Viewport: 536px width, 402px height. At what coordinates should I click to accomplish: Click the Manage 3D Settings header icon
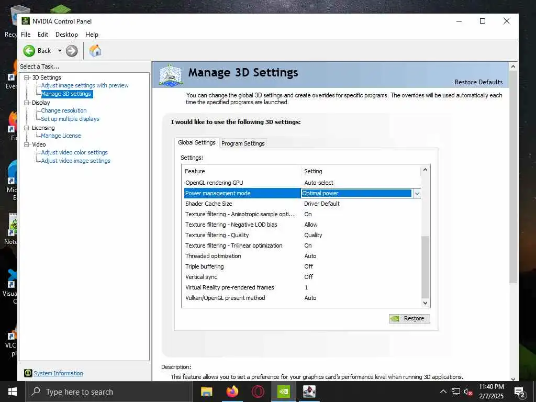coord(171,74)
